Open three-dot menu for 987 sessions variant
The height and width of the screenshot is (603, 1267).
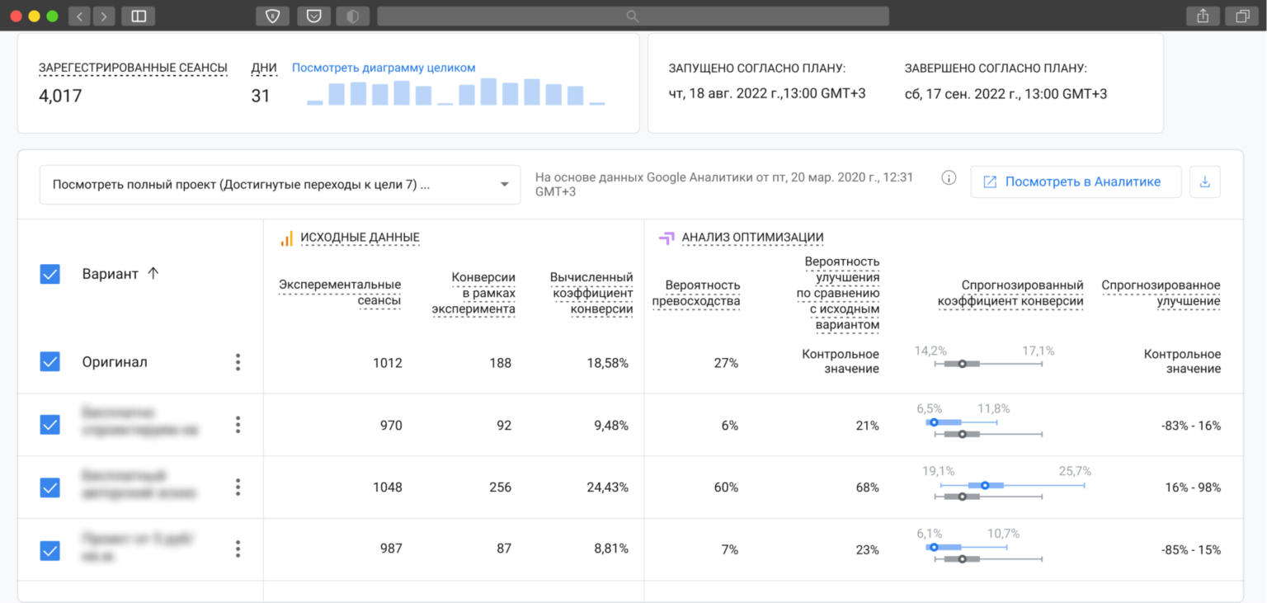(x=238, y=549)
